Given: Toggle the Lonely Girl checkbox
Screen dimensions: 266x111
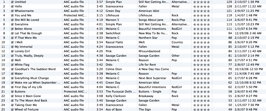Looking at the screenshot, I should tap(12, 51).
